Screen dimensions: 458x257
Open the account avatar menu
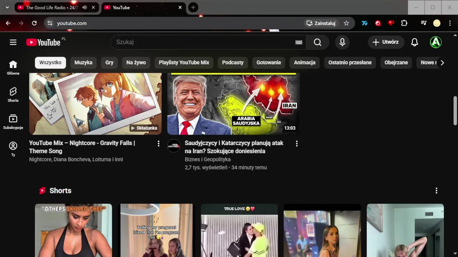435,42
